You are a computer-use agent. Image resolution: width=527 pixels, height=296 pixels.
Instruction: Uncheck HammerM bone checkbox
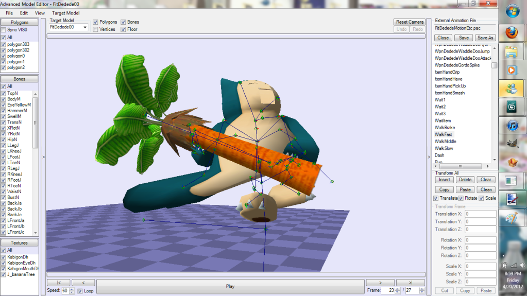(x=4, y=111)
